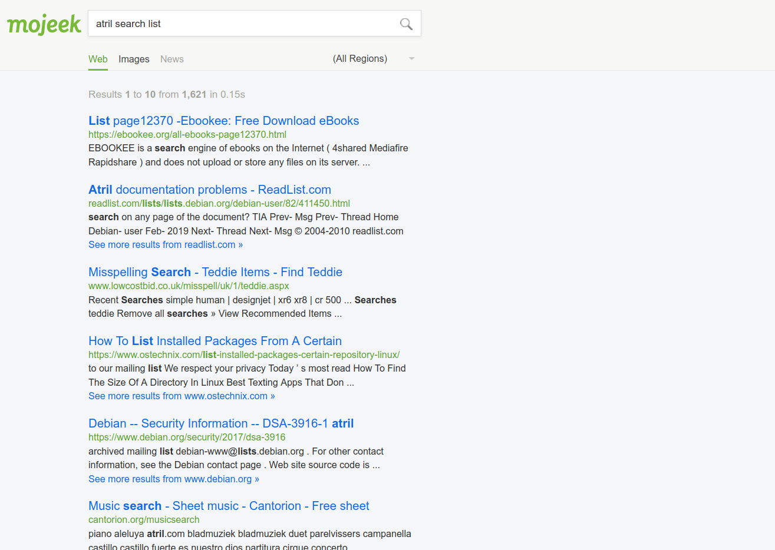Open the All Regions dropdown
The width and height of the screenshot is (775, 550).
tap(374, 59)
